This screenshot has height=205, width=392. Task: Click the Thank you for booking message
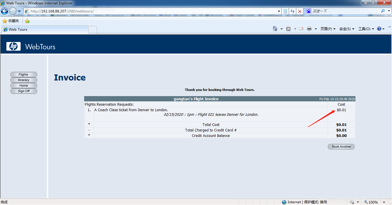(x=220, y=90)
